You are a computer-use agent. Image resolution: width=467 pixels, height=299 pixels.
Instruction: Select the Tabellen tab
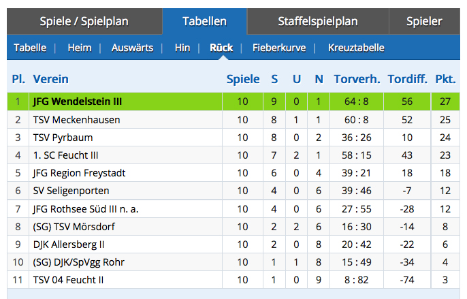point(204,21)
